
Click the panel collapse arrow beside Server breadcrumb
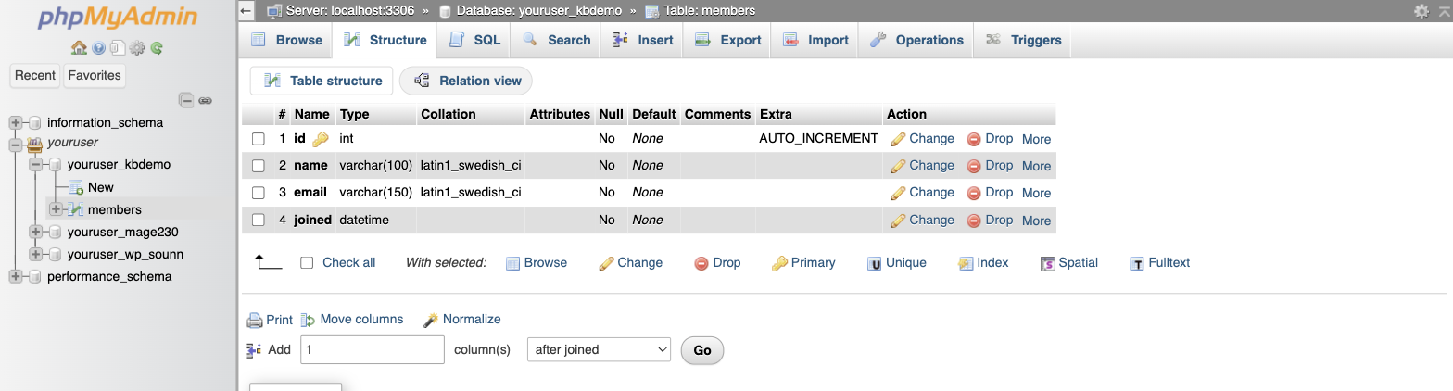click(x=246, y=11)
